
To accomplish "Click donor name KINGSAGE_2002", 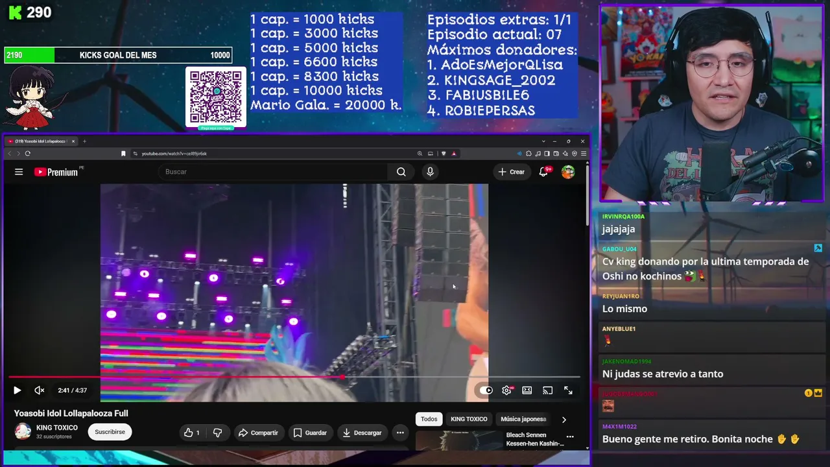I will click(499, 80).
